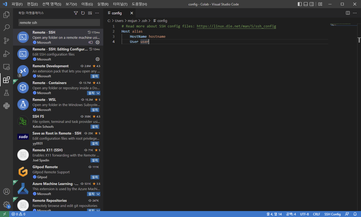Image resolution: width=361 pixels, height=217 pixels.
Task: Open the Source Control view
Action: coord(7,41)
